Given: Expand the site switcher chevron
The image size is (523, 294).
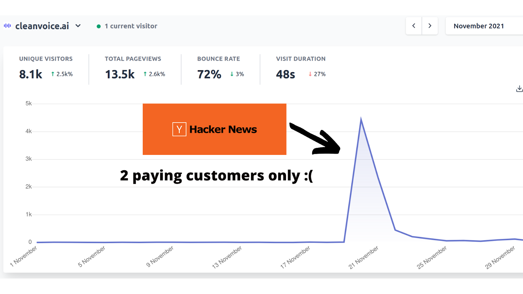Looking at the screenshot, I should [78, 26].
